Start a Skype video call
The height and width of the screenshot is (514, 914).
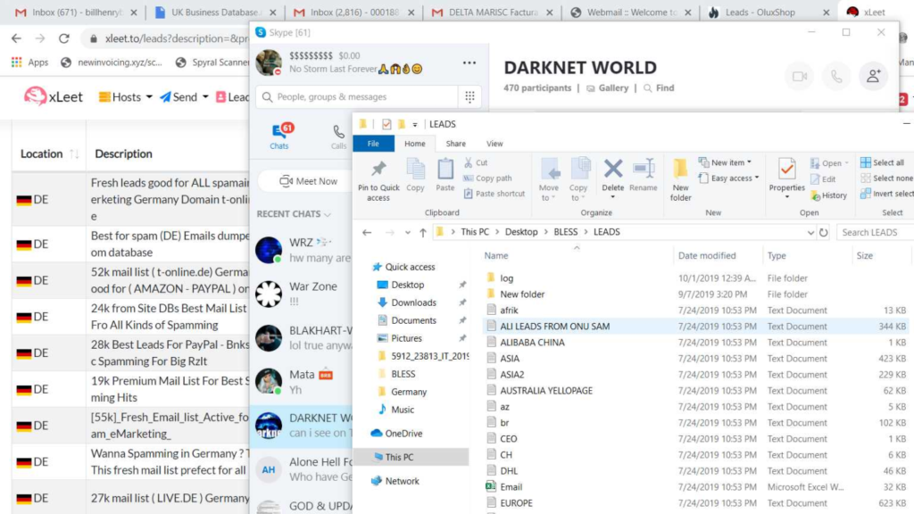799,77
